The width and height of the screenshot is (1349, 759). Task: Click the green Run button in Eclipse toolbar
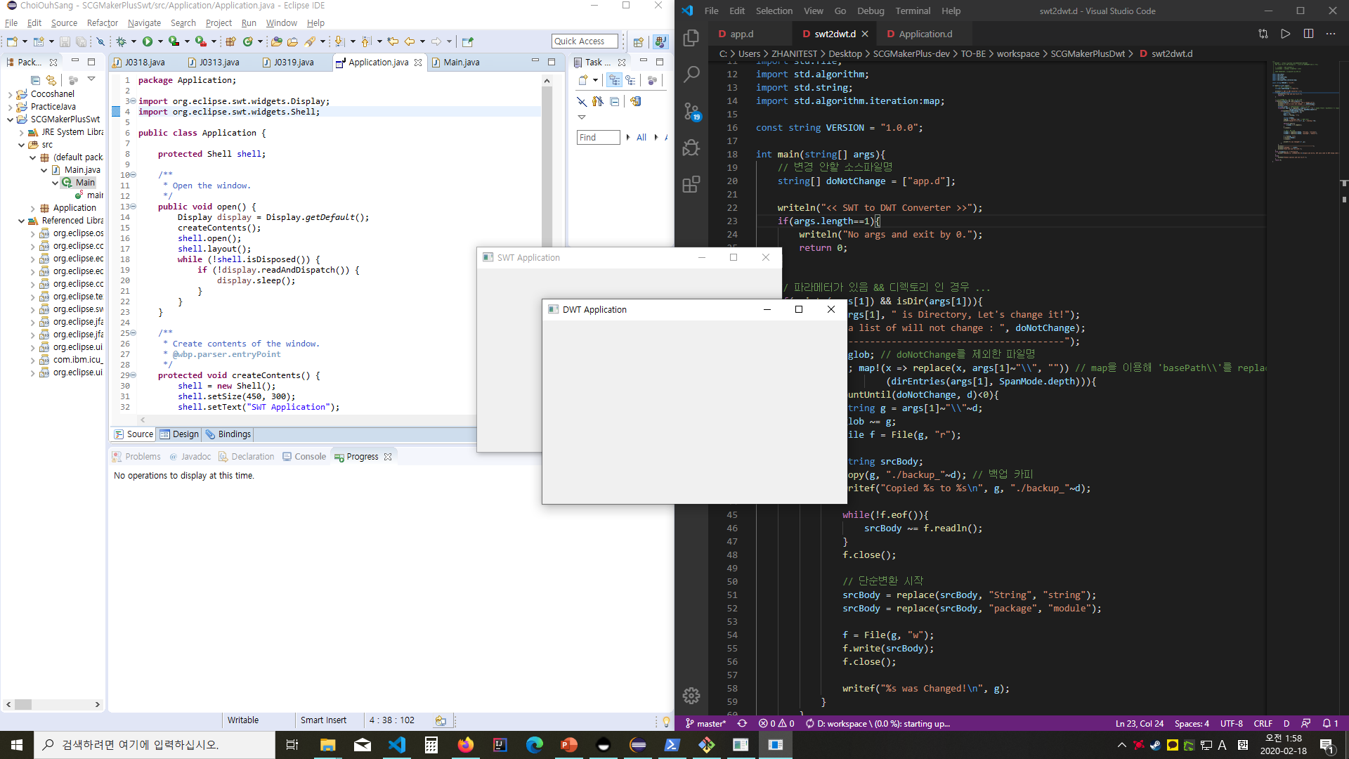point(148,41)
